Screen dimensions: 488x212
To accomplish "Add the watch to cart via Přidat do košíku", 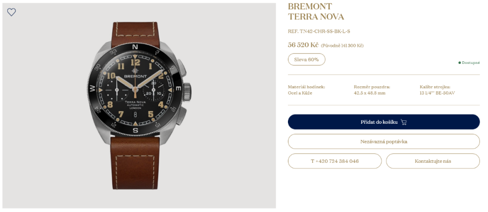I will 384,122.
